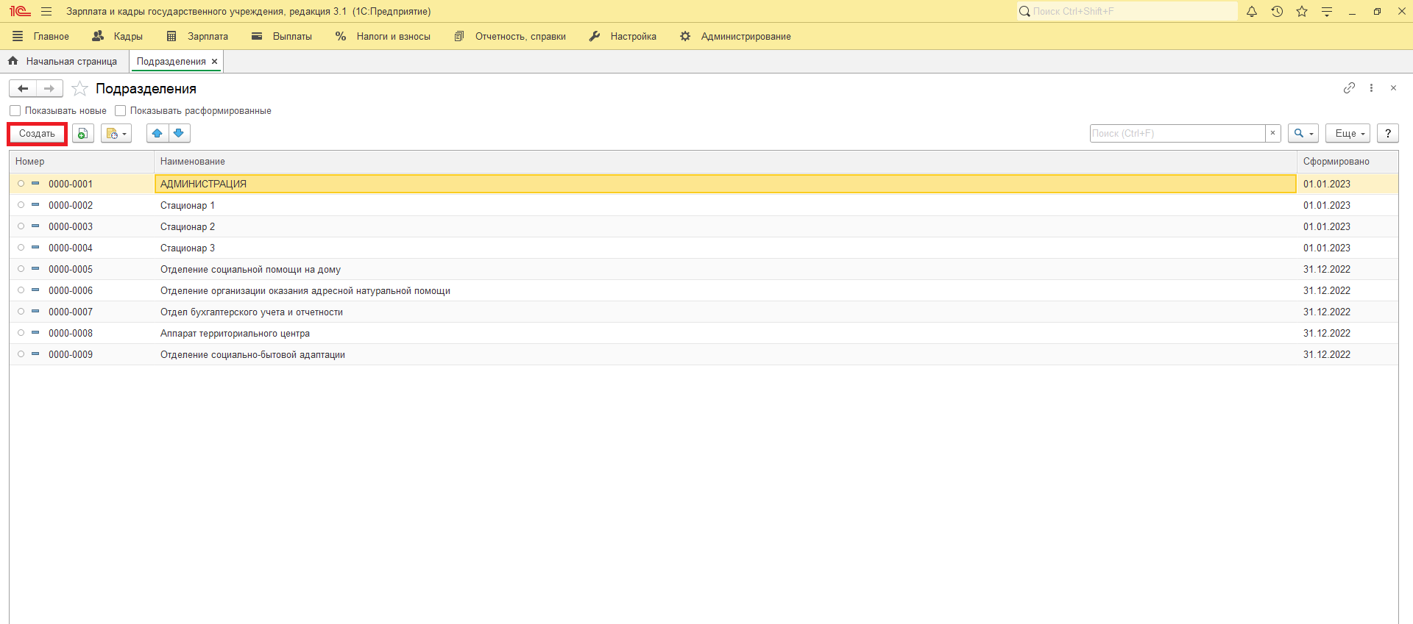Open the form's three-dot menu

click(x=1371, y=88)
